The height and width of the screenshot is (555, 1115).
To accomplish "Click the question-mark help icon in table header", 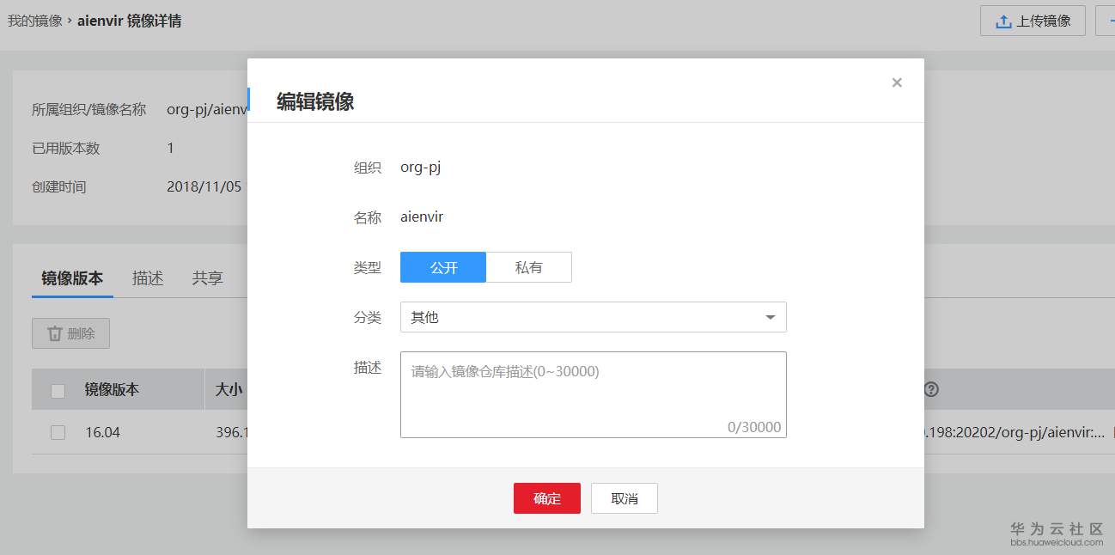I will pyautogui.click(x=931, y=390).
